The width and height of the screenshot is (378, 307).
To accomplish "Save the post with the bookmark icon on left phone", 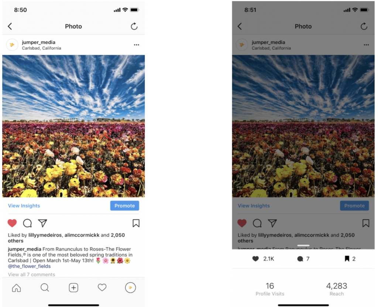I will [x=136, y=223].
